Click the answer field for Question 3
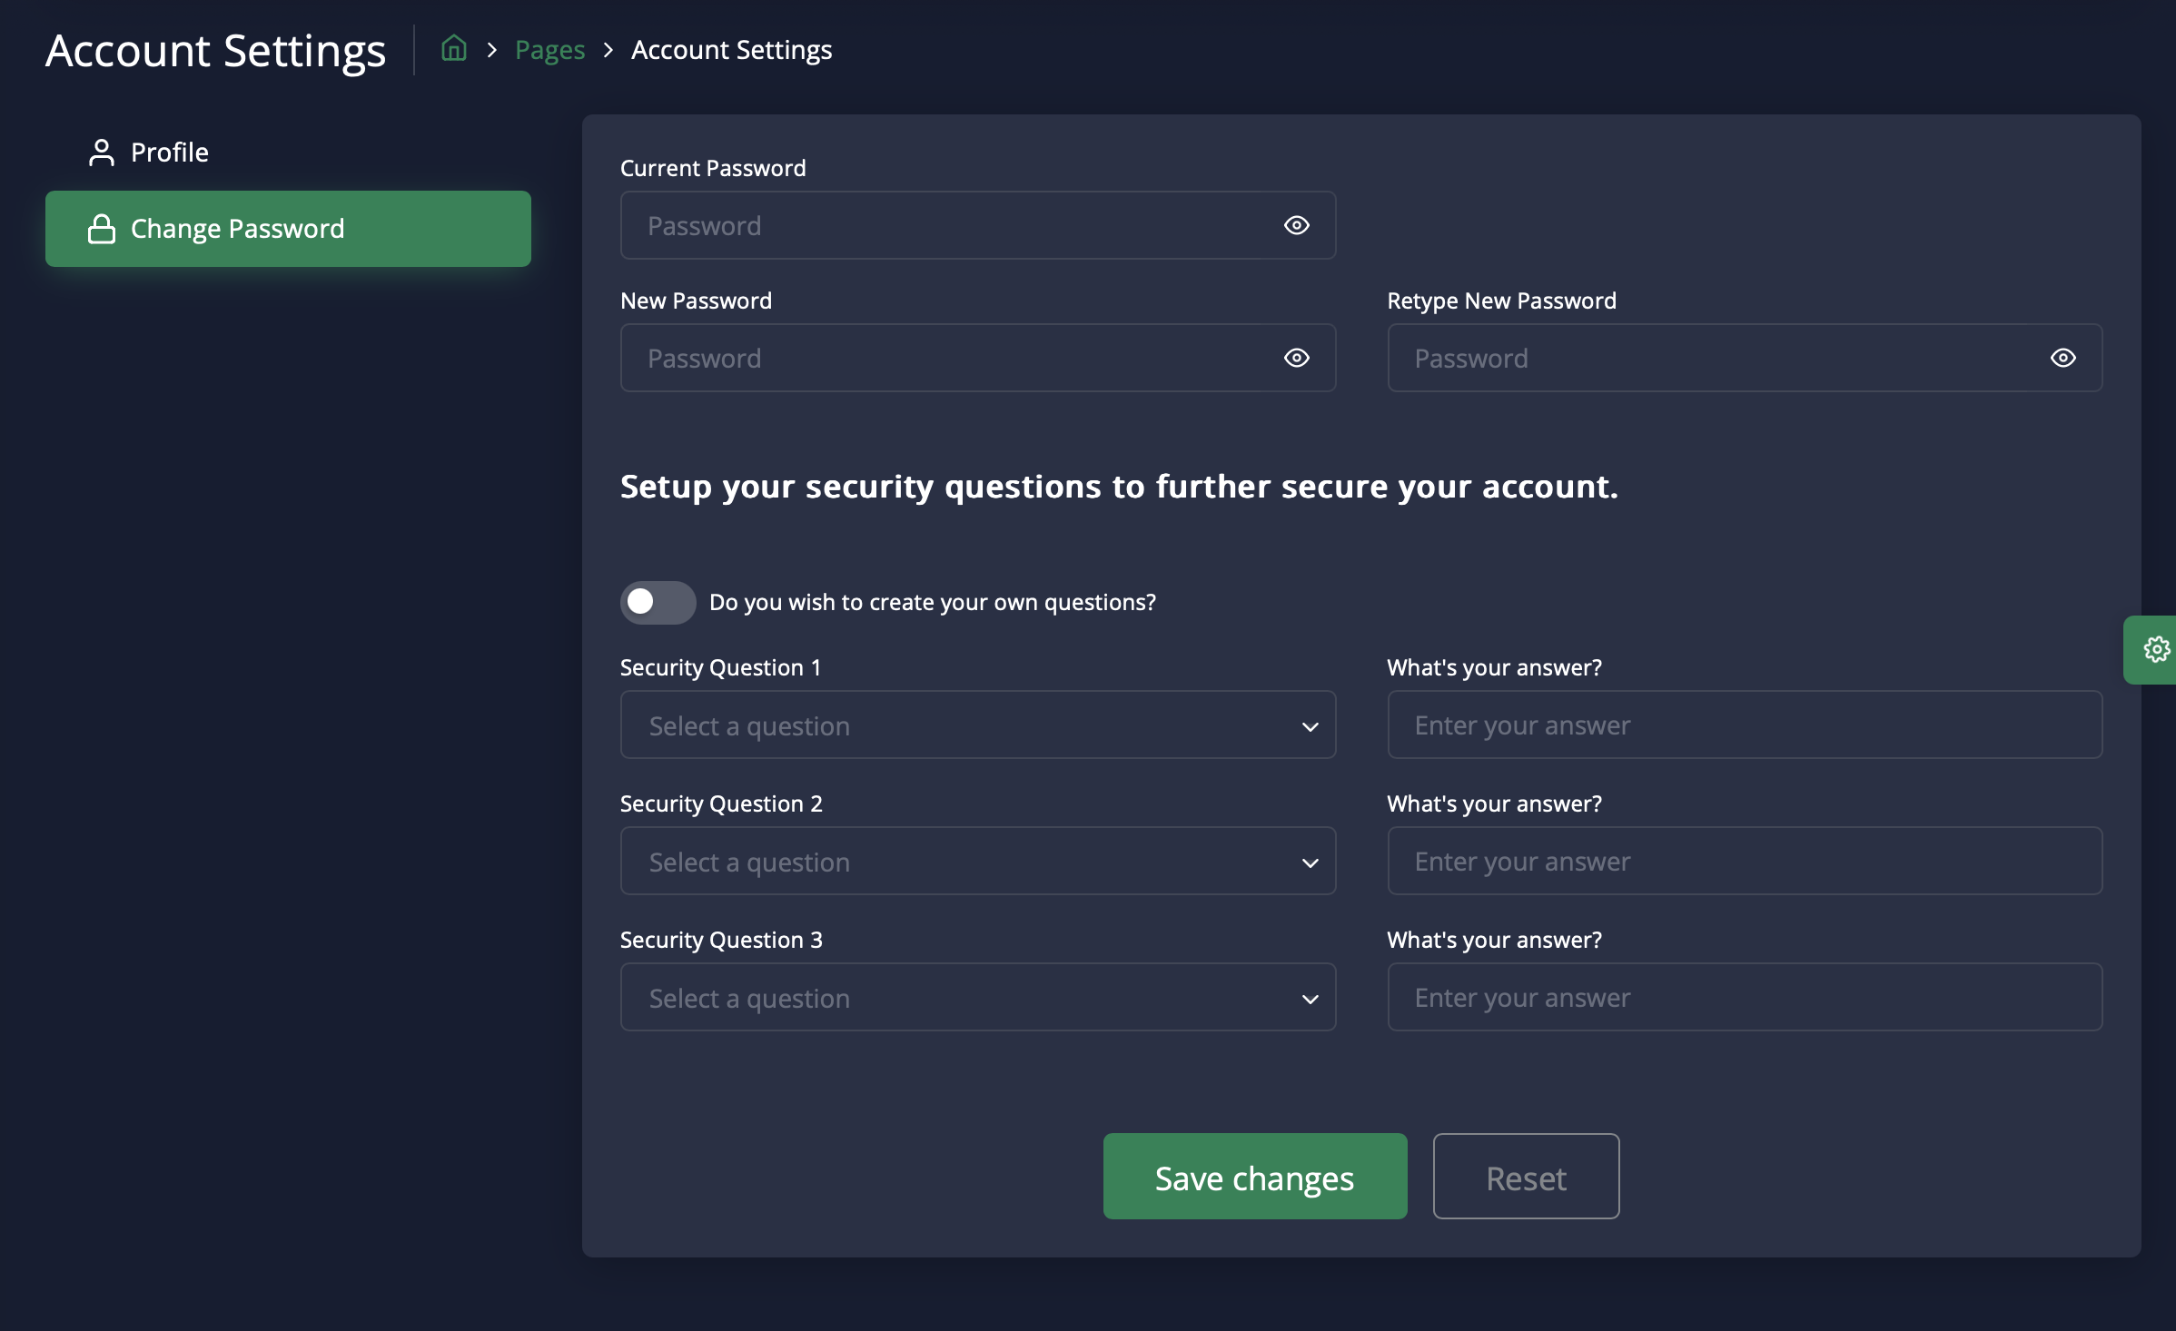 (x=1744, y=998)
